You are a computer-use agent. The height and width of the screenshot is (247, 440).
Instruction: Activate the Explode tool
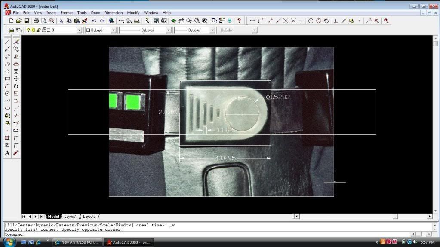click(x=16, y=153)
